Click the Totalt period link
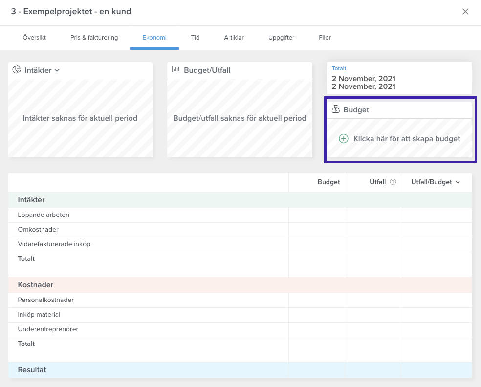Screen dimensions: 481x387 click(339, 69)
